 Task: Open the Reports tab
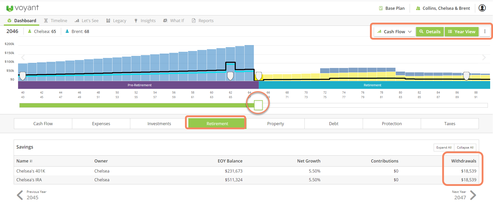(x=203, y=21)
